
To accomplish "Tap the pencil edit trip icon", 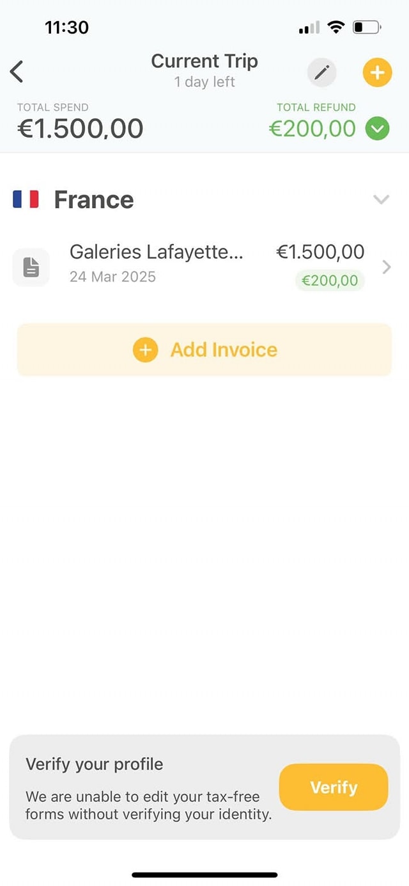I will [321, 72].
